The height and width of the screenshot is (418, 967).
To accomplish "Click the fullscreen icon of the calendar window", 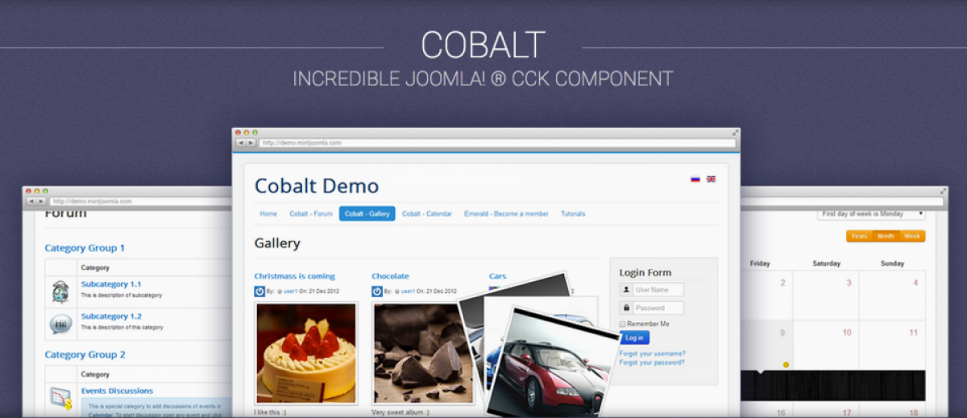I will click(943, 191).
